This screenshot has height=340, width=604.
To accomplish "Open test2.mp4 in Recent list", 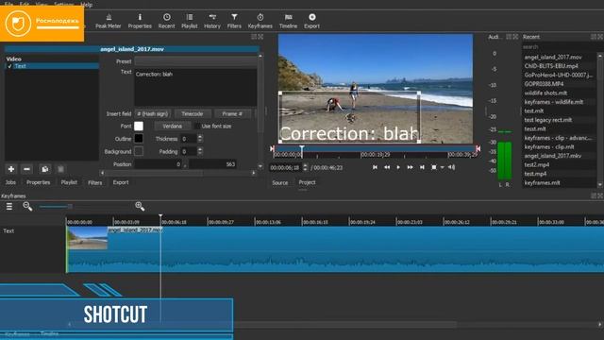I will pyautogui.click(x=537, y=164).
